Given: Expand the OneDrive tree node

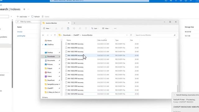Looking at the screenshot, I should [x=43, y=44].
